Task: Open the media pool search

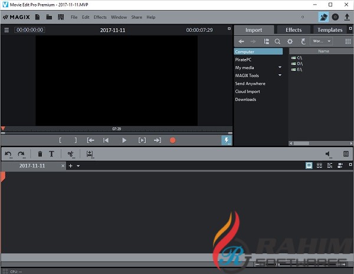Action: pyautogui.click(x=277, y=41)
